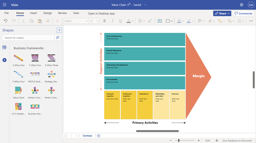Click the zoom slider handle
The image size is (256, 143).
[179, 140]
